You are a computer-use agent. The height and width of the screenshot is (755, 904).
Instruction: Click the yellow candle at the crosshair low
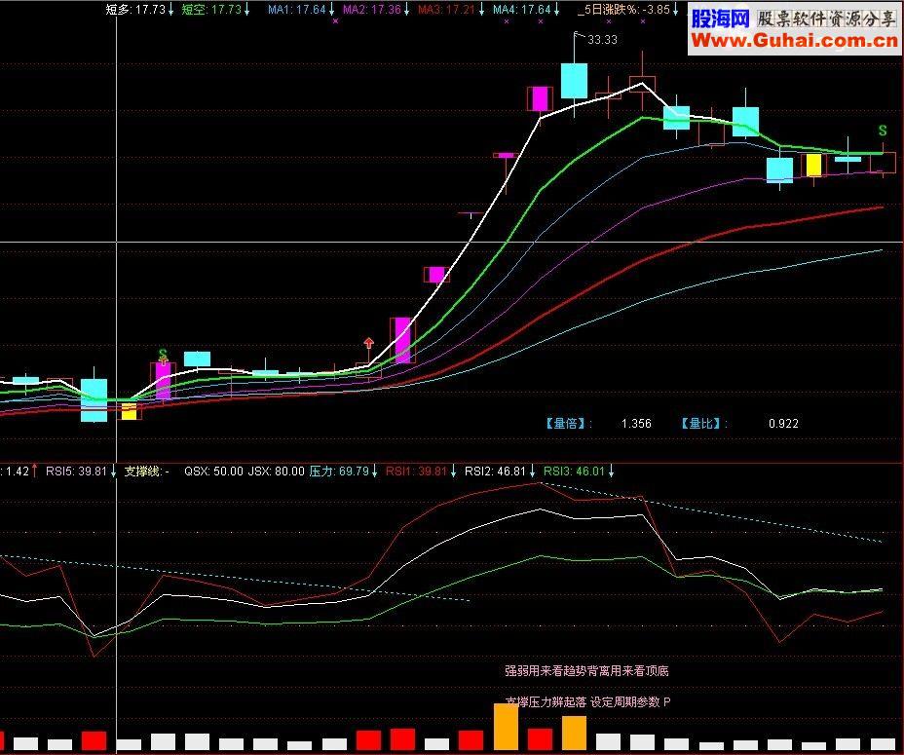click(129, 411)
